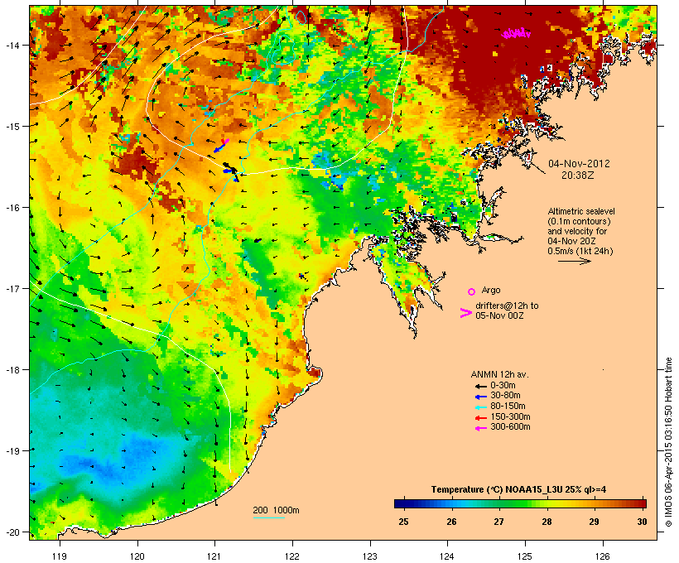Click the Argo label
Viewport: 679px width, 563px height.
(x=491, y=290)
